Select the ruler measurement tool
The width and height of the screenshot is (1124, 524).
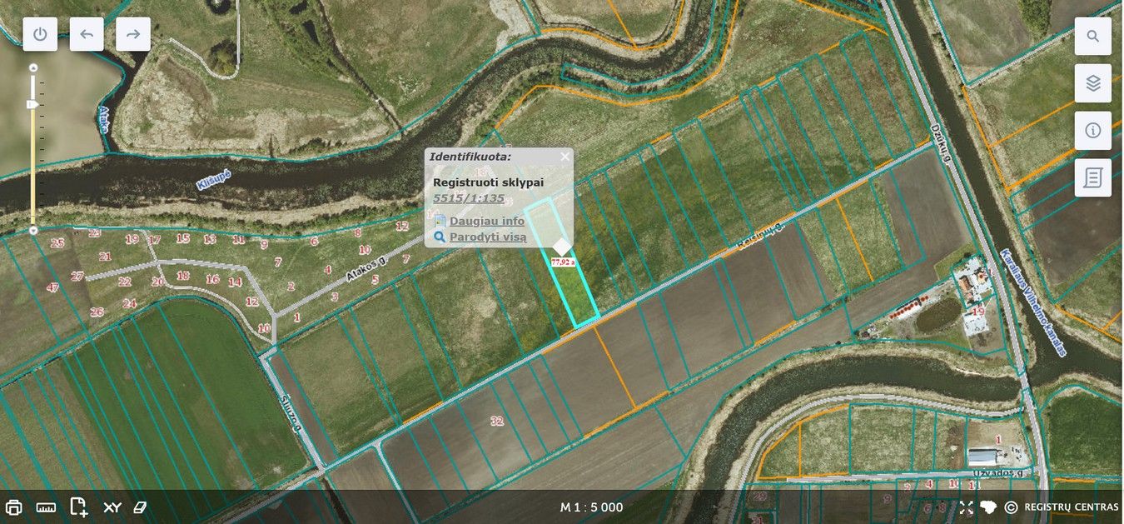coord(46,507)
